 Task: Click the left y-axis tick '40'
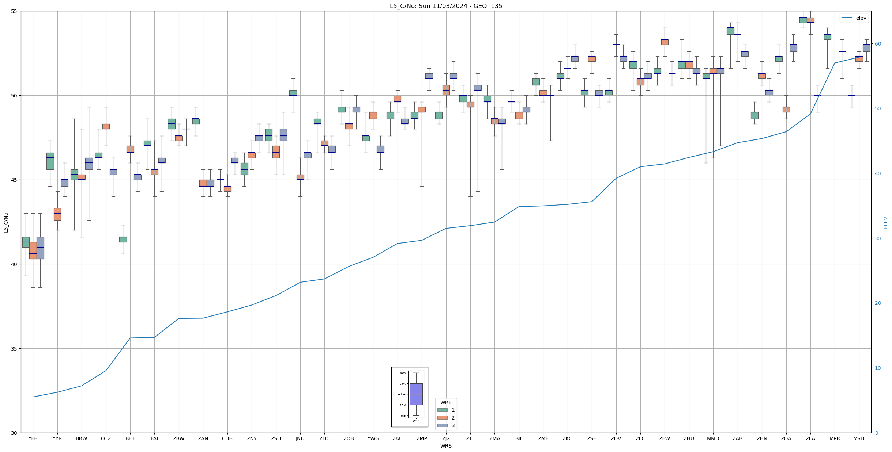coord(14,264)
